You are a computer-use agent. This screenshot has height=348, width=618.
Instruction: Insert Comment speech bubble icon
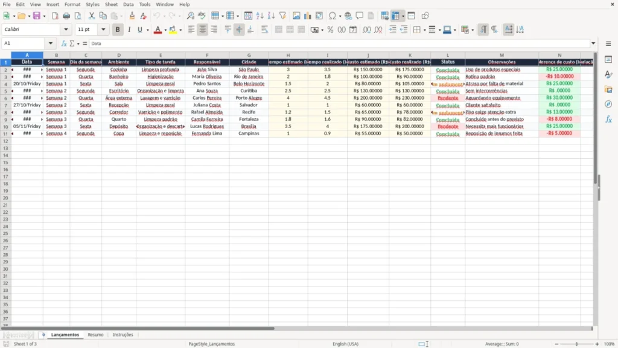[x=360, y=16]
